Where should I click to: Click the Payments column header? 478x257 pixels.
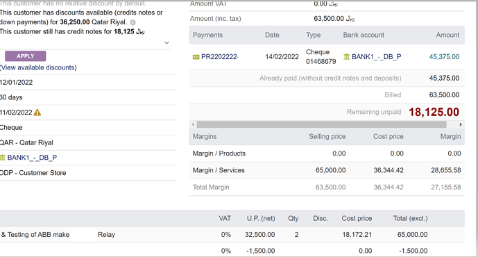point(207,35)
